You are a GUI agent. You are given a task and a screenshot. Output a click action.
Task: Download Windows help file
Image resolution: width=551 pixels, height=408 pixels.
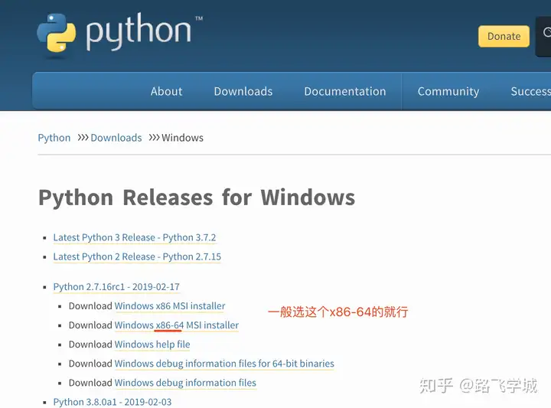(152, 344)
